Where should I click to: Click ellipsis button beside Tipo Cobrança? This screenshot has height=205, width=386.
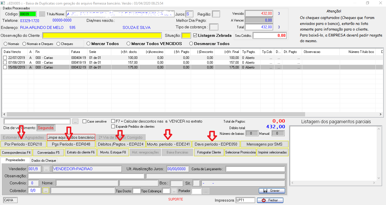(175, 191)
